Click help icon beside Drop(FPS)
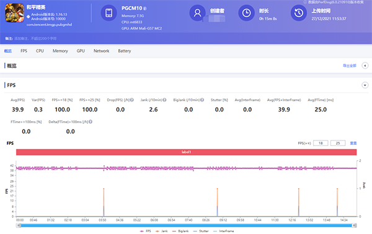372x234 pixels. (x=131, y=100)
